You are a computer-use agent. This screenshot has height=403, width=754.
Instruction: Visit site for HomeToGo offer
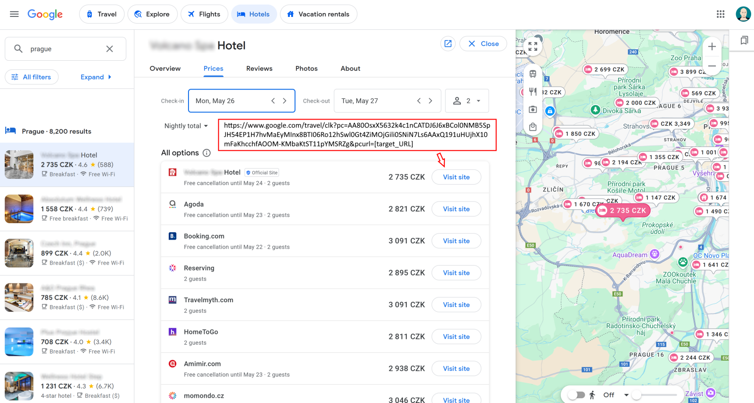pyautogui.click(x=456, y=337)
